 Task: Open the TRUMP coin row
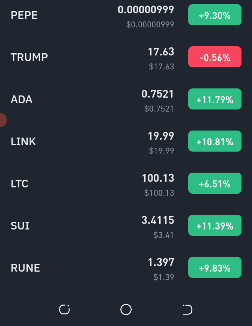coord(126,57)
